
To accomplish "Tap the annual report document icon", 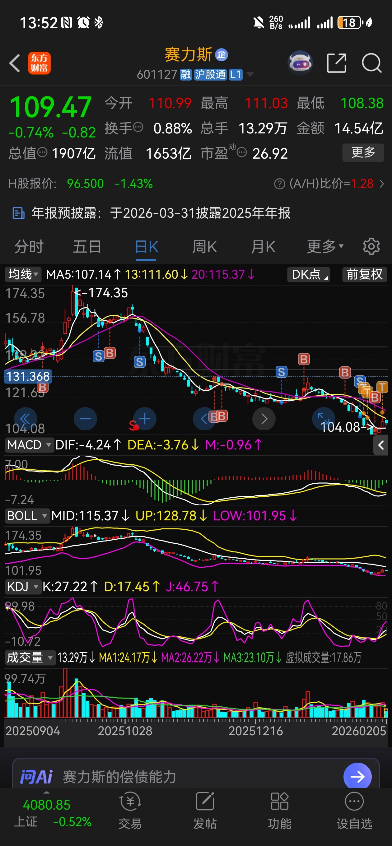I will pos(18,213).
